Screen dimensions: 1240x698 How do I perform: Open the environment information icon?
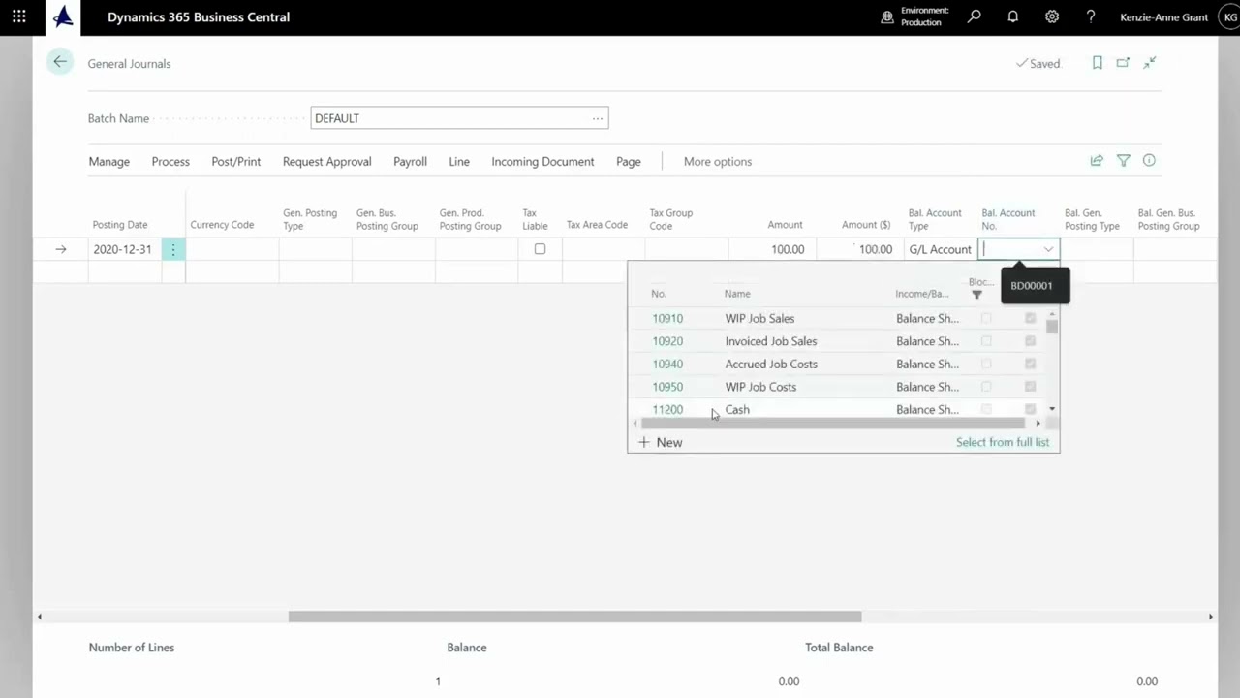click(886, 16)
